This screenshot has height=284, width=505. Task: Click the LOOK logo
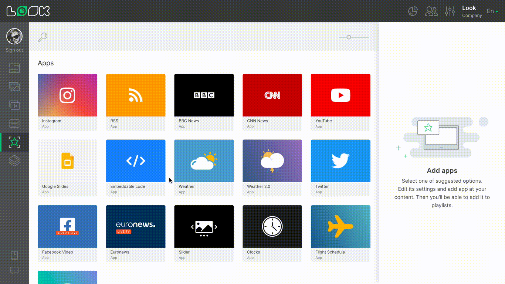click(x=28, y=11)
